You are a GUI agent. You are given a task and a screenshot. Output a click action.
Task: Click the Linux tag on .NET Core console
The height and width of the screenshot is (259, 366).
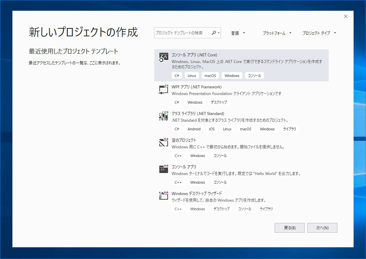192,76
